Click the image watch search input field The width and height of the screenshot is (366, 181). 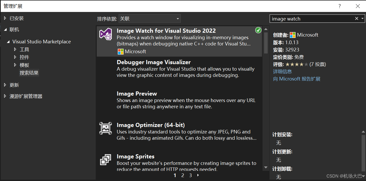[x=312, y=19]
